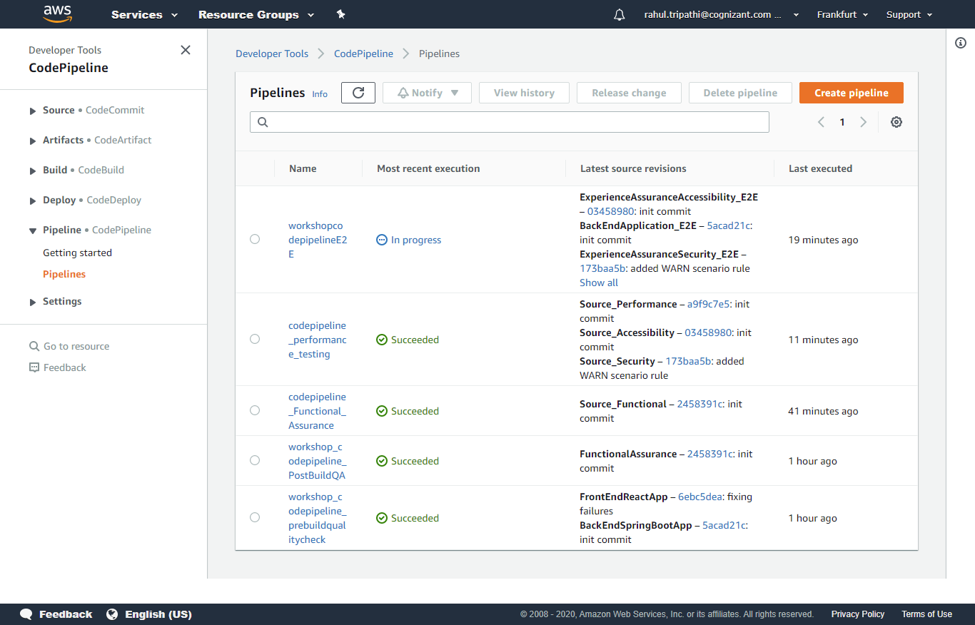
Task: Click the AWS logo home icon
Action: 58,14
